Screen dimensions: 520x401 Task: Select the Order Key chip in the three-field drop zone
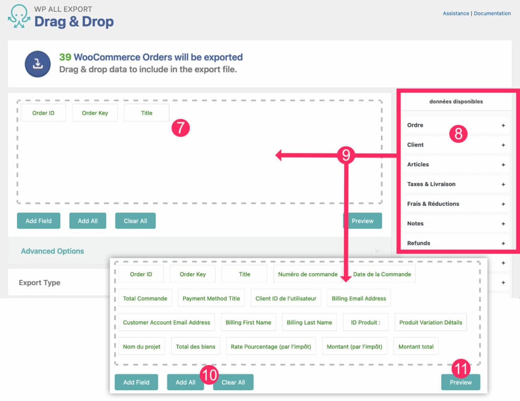pos(95,113)
